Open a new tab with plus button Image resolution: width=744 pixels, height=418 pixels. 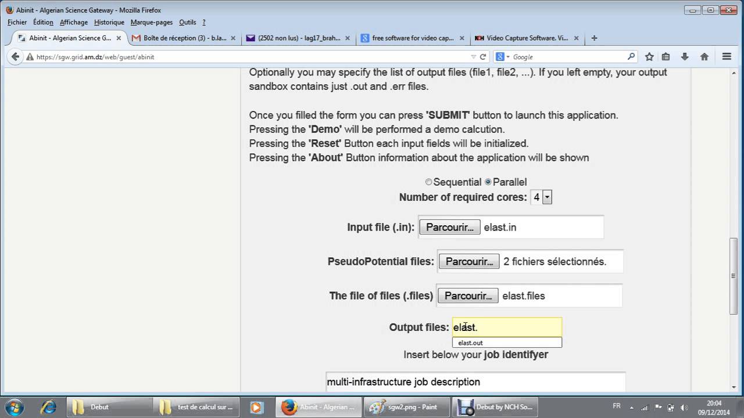pos(594,38)
